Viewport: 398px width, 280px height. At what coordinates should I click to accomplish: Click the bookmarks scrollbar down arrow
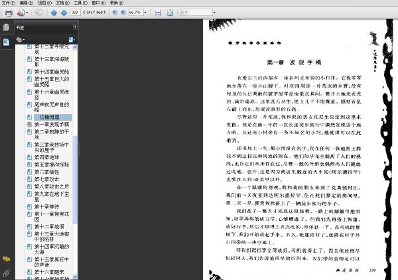(74, 277)
